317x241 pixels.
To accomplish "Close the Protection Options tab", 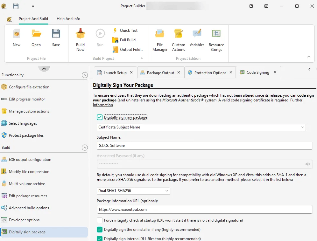I will click(231, 72).
